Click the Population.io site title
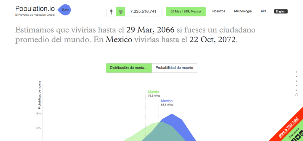 35,9
